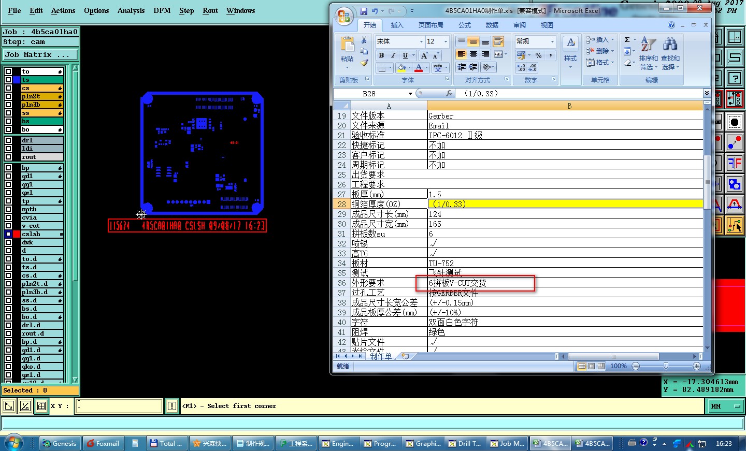
Task: Click the blue color swatch of layer ts
Action: (17, 80)
